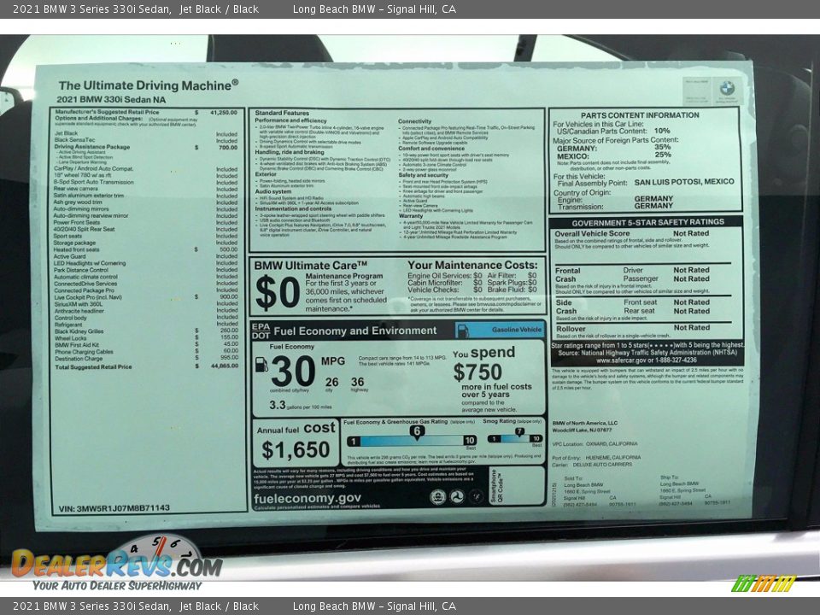Click '2021 BMW 330i Sedan NA' model line

[x=111, y=99]
